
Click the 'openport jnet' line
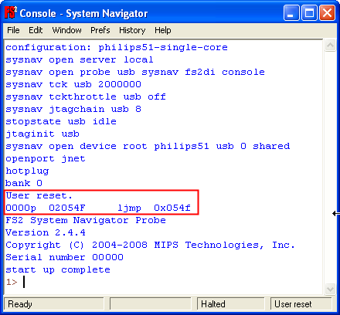46,158
